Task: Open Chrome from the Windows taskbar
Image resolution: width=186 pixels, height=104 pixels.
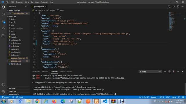Action: pyautogui.click(x=37, y=101)
